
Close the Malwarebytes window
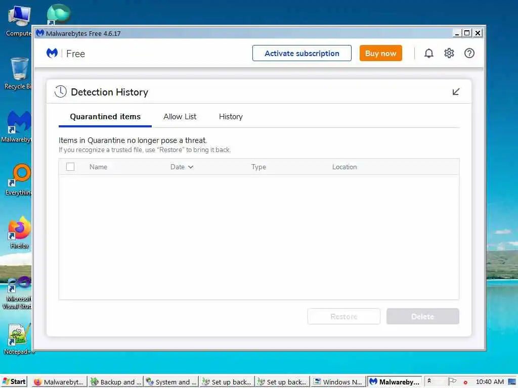478,33
